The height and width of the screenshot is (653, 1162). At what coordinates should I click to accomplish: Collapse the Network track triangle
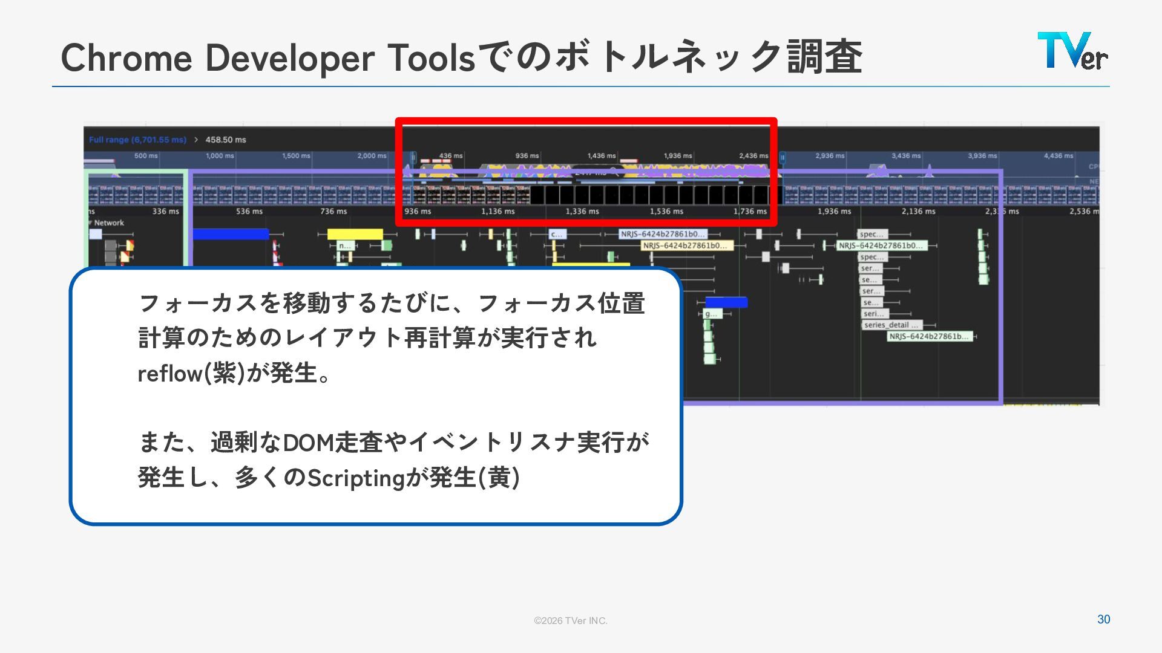tap(90, 223)
